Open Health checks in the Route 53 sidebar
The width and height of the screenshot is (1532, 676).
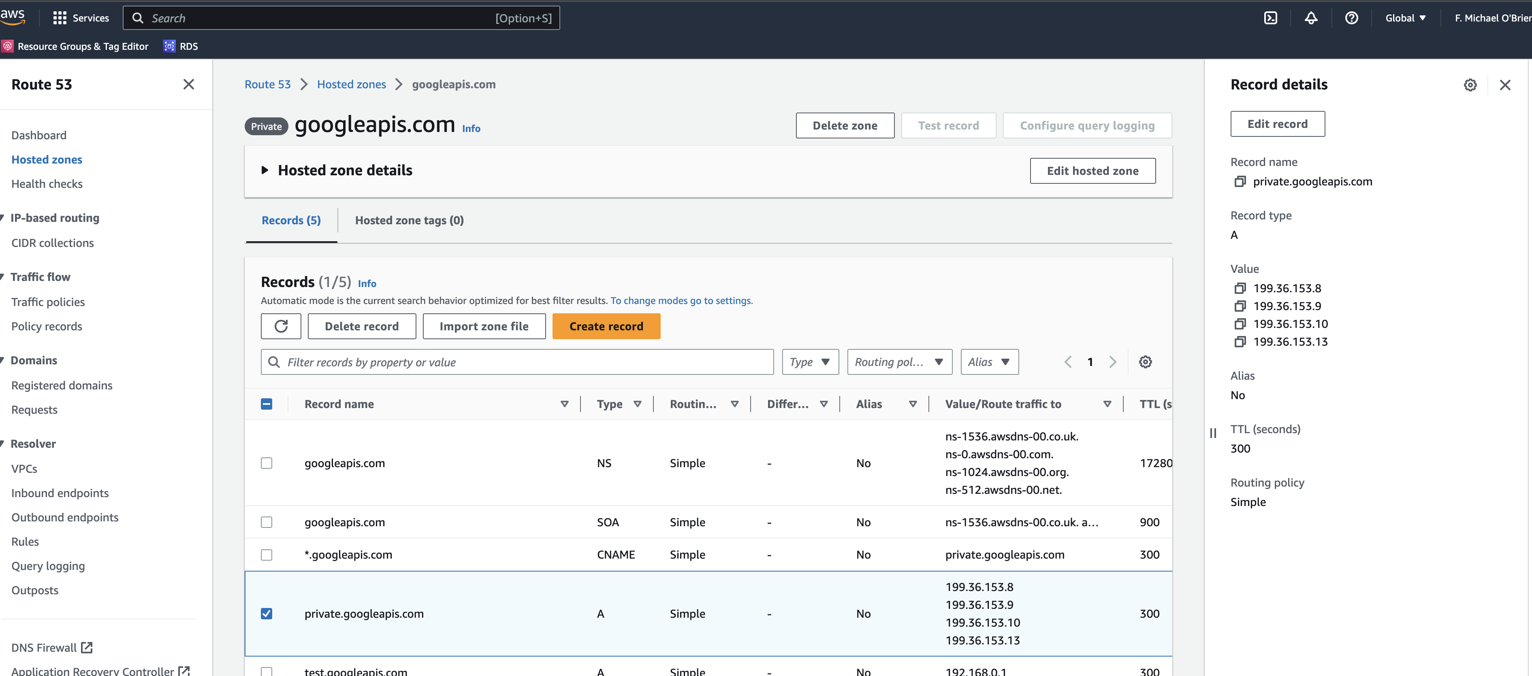pyautogui.click(x=47, y=184)
